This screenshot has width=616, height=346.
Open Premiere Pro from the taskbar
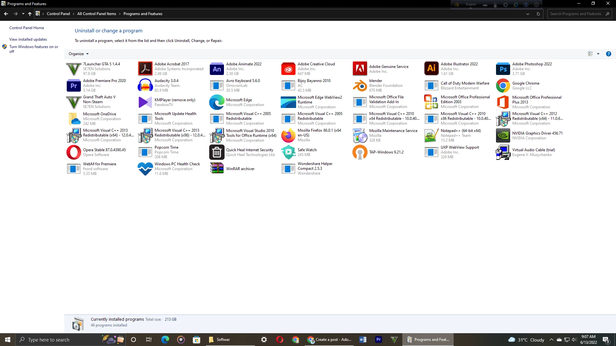click(379, 340)
